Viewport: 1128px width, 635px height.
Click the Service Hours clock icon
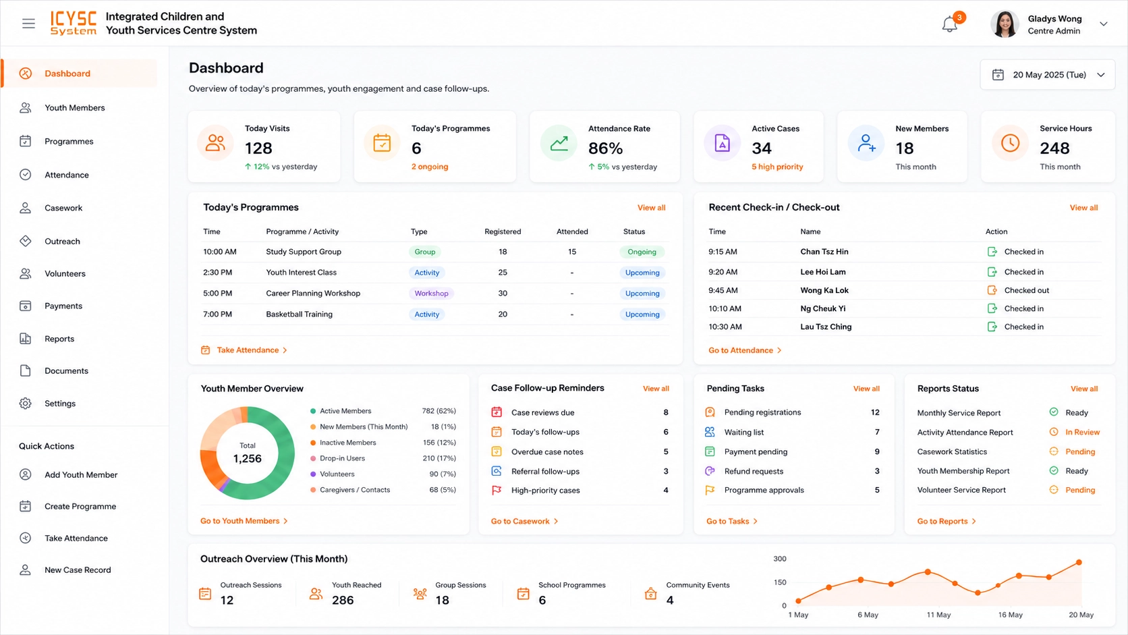tap(1010, 143)
